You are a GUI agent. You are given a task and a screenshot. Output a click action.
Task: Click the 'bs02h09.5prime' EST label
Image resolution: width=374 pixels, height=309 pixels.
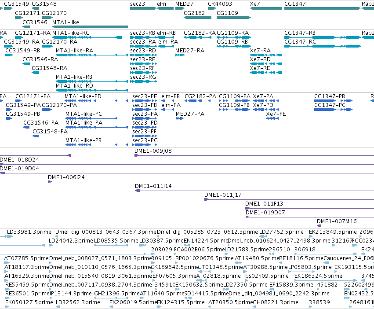pos(267,276)
